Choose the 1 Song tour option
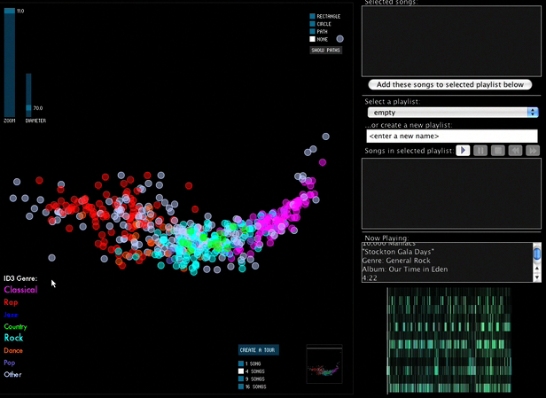Image resolution: width=546 pixels, height=398 pixels. (241, 363)
